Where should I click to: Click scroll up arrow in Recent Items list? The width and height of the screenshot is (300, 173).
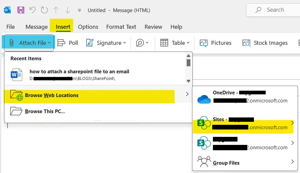[x=188, y=56]
